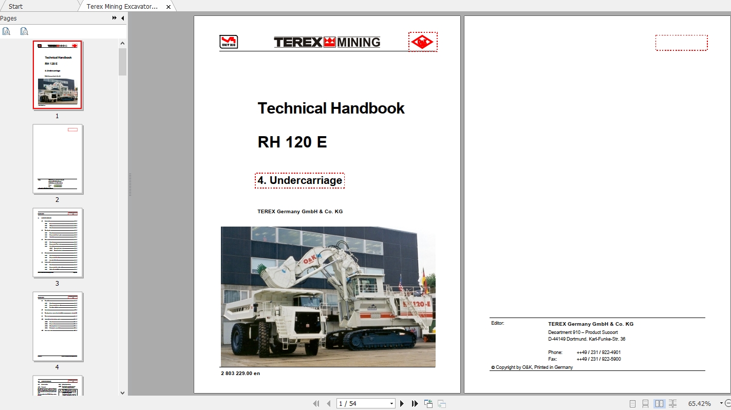Click the excavator photo on cover page

pyautogui.click(x=328, y=296)
